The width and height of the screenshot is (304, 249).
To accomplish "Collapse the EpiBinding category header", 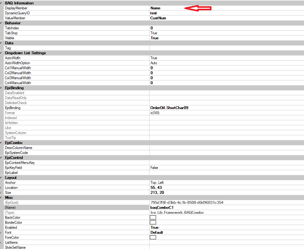I will tap(1, 88).
